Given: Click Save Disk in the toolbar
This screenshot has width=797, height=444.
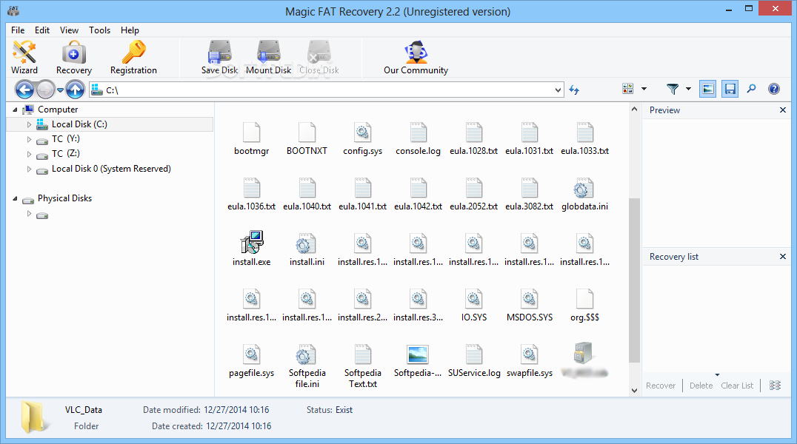Looking at the screenshot, I should (219, 58).
